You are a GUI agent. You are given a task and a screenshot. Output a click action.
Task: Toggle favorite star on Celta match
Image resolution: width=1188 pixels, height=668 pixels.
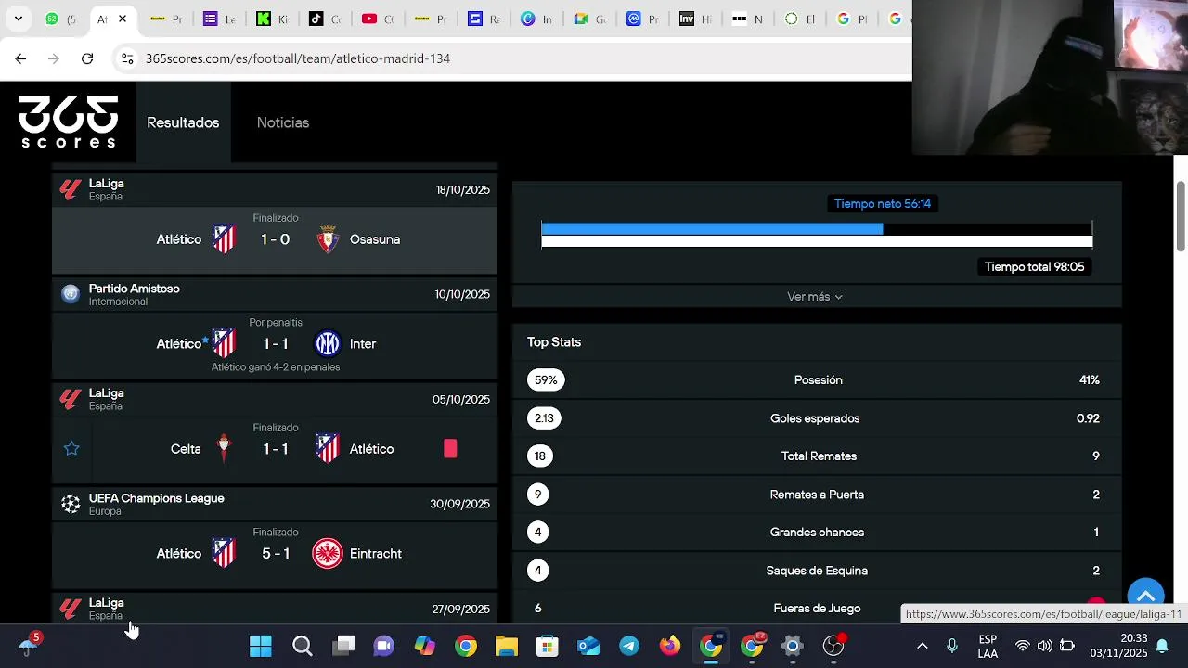[x=71, y=449]
